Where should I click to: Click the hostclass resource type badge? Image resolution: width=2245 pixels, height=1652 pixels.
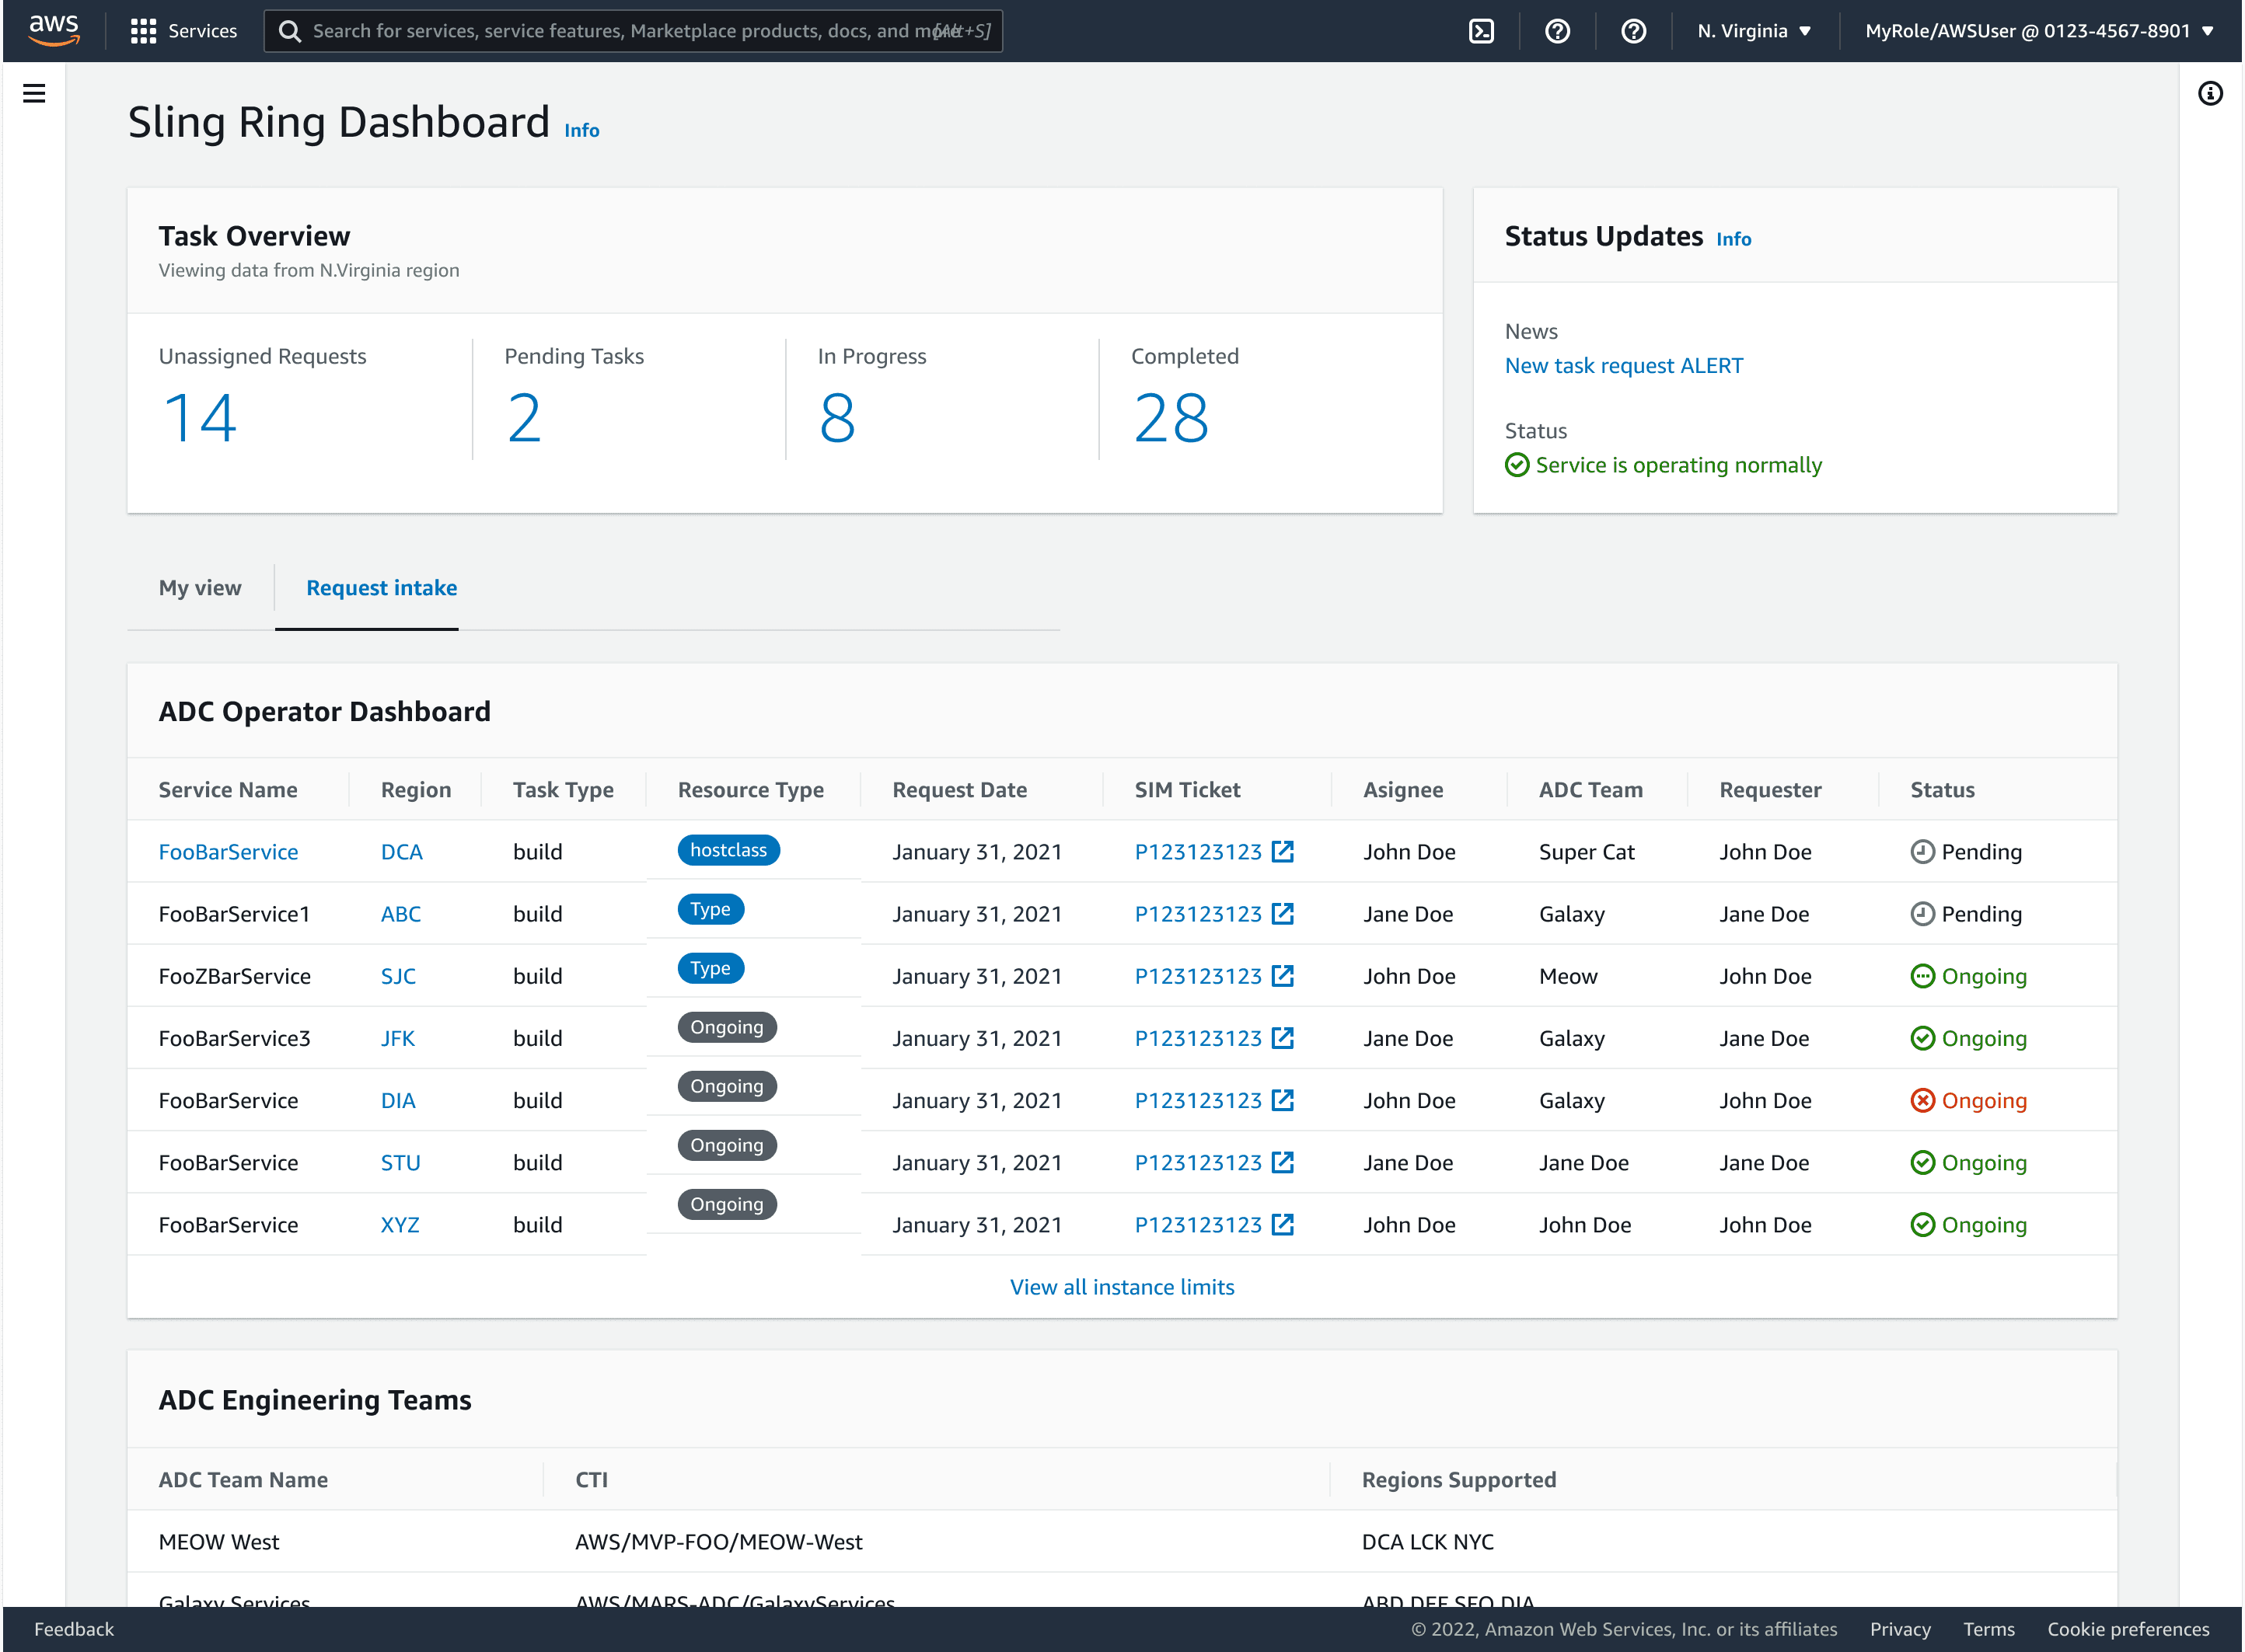pyautogui.click(x=728, y=850)
